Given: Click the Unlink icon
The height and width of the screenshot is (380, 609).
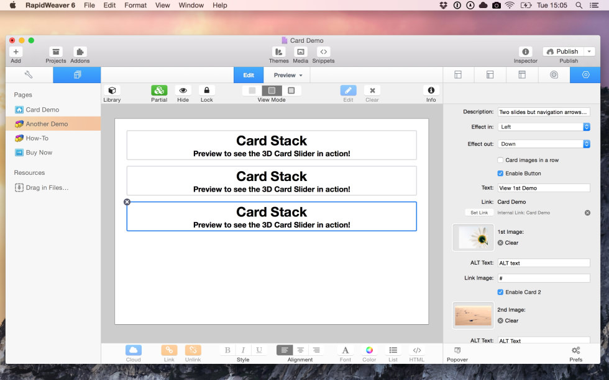Looking at the screenshot, I should pos(193,350).
